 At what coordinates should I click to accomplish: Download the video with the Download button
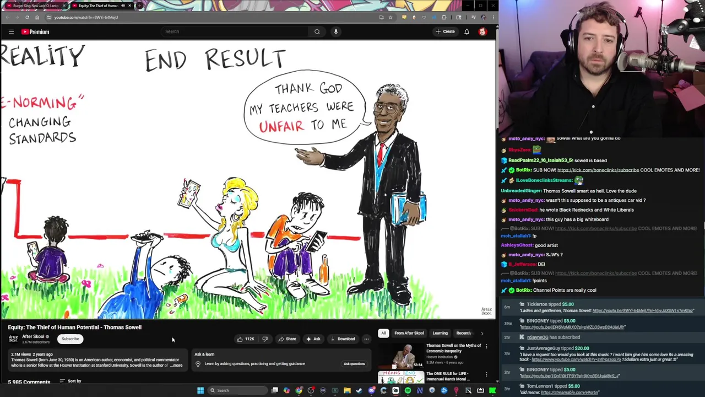tap(342, 339)
